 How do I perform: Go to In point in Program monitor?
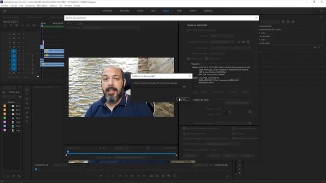point(120,176)
